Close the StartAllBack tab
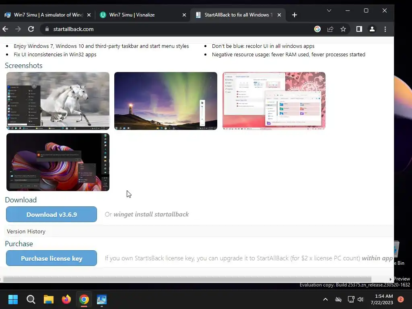 coord(279,15)
